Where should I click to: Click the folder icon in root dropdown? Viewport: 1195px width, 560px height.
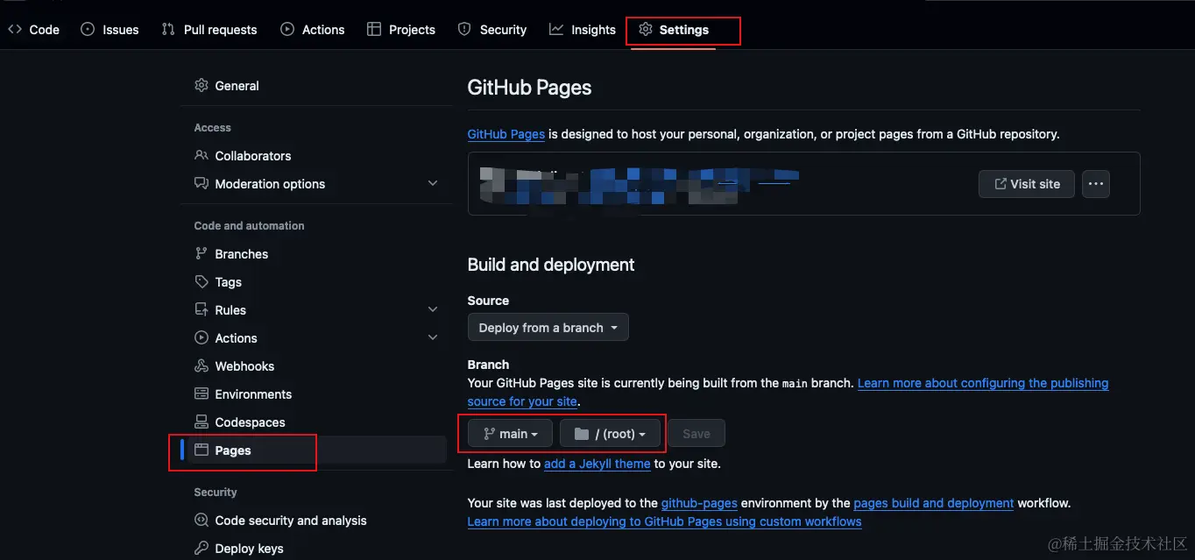tap(582, 433)
